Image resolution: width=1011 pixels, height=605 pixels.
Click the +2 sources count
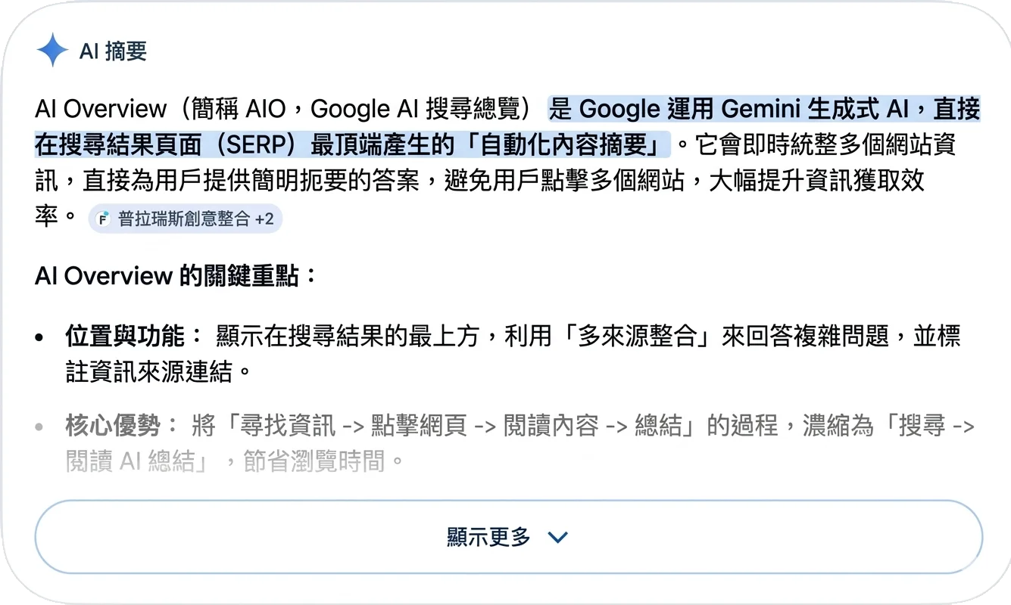[x=264, y=219]
